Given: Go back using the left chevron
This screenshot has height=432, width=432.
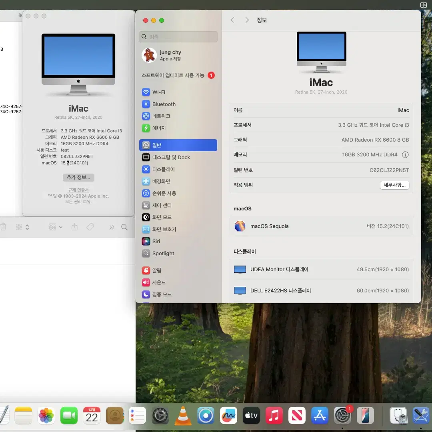Looking at the screenshot, I should pyautogui.click(x=232, y=20).
